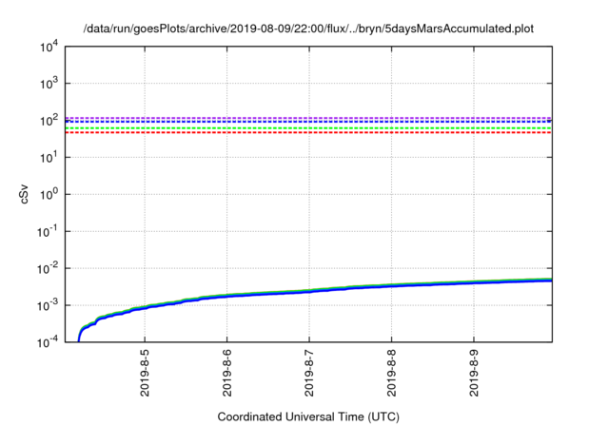This screenshot has width=609, height=426.
Task: Click the 10^2 y-axis label
Action: click(49, 120)
